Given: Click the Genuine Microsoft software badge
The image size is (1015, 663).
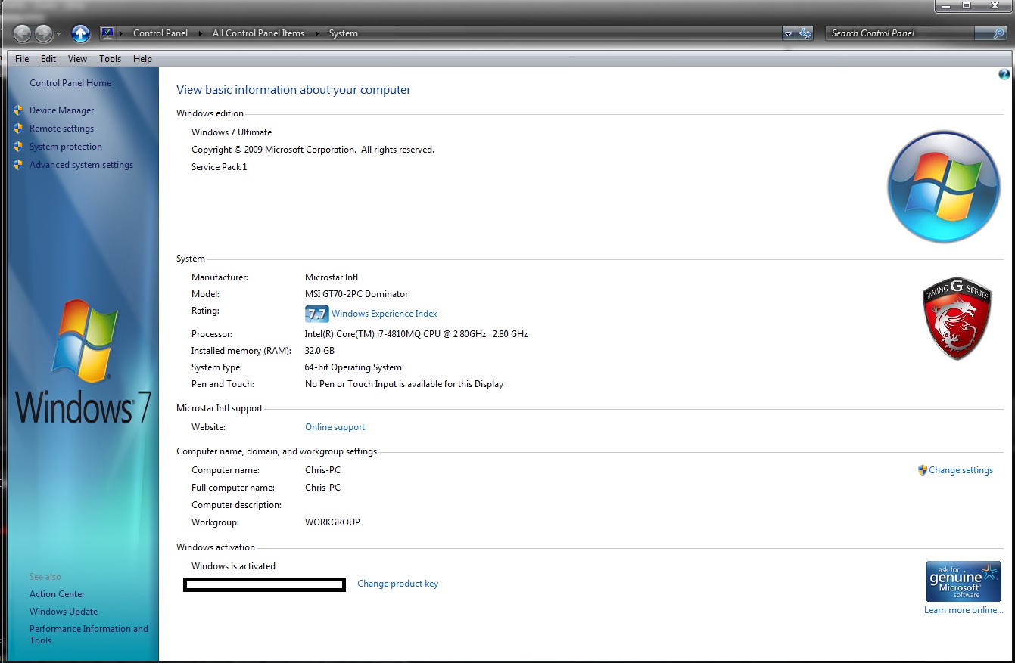Looking at the screenshot, I should (x=963, y=581).
